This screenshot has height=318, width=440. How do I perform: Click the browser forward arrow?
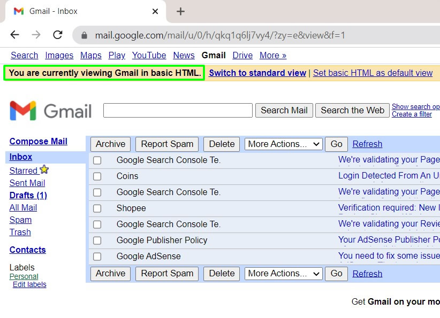point(36,35)
